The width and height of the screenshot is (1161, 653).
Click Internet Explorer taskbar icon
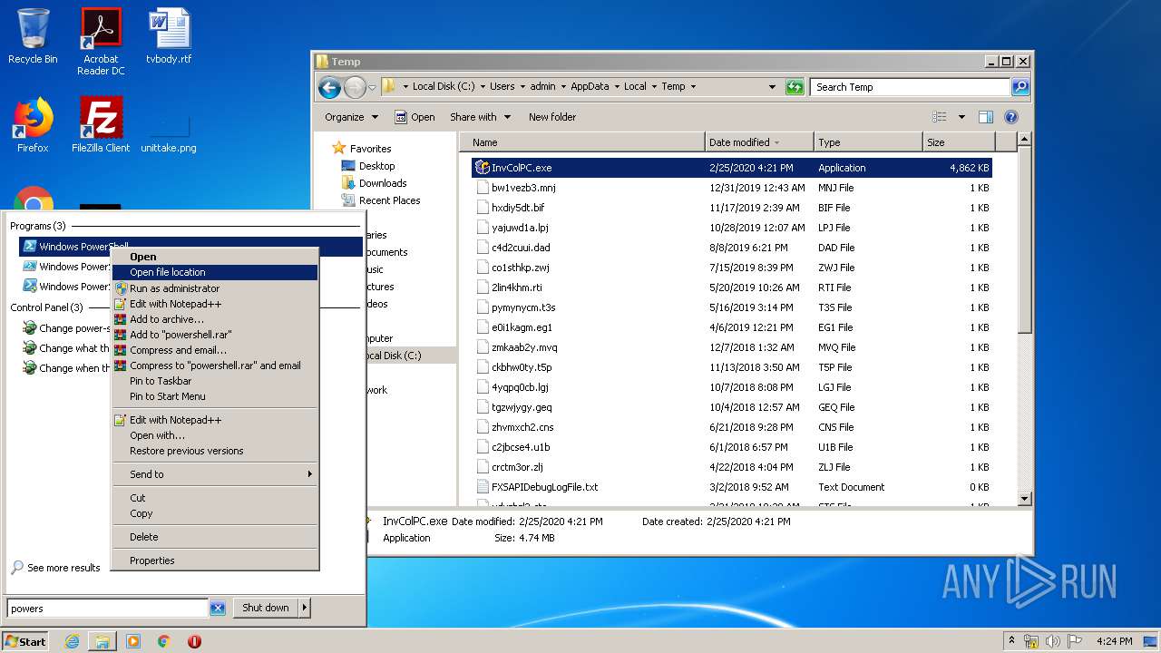click(73, 641)
